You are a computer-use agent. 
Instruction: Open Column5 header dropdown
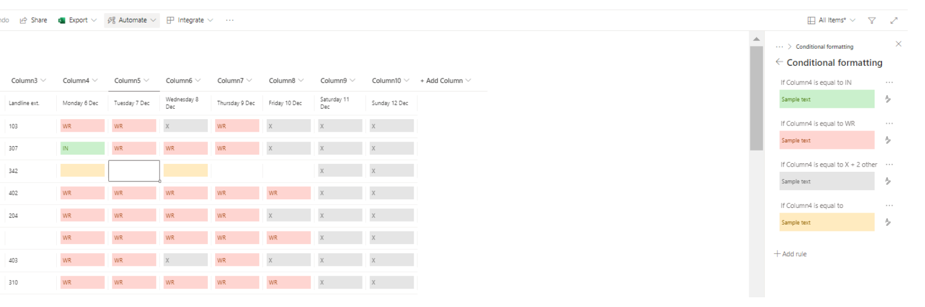pos(132,81)
